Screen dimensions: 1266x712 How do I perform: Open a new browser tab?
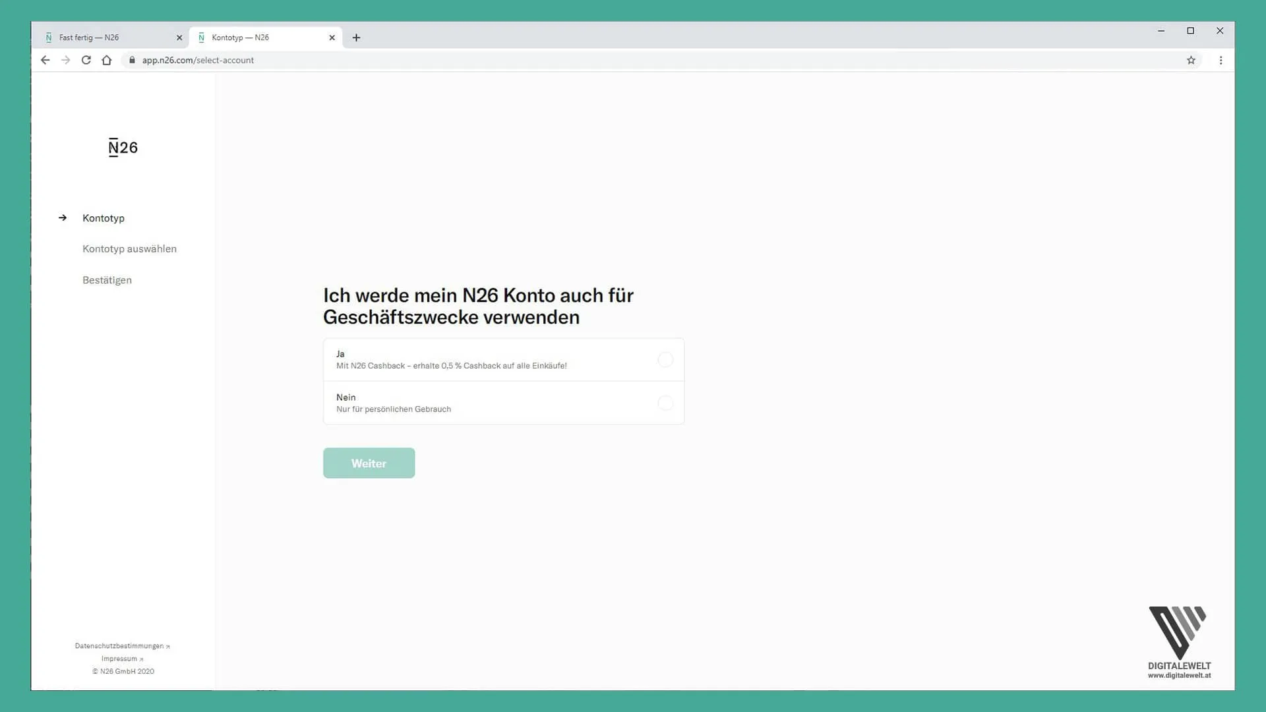click(x=356, y=38)
